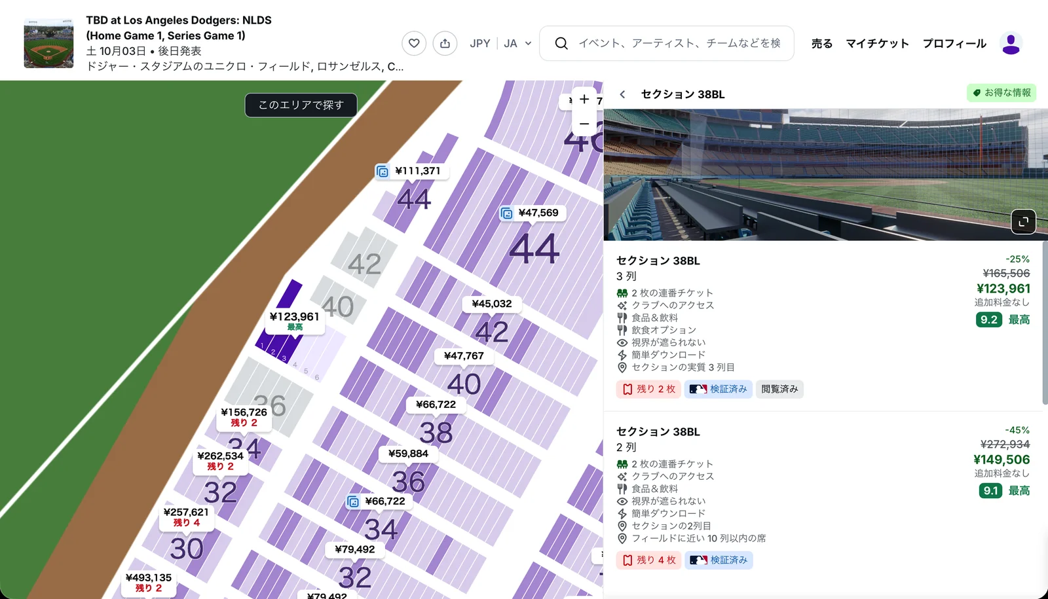
Task: Click the listings panel scrollbar
Action: 1045,323
